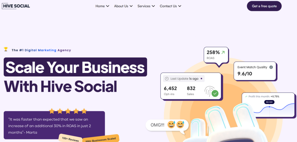Open the About Us menu item

tap(121, 6)
